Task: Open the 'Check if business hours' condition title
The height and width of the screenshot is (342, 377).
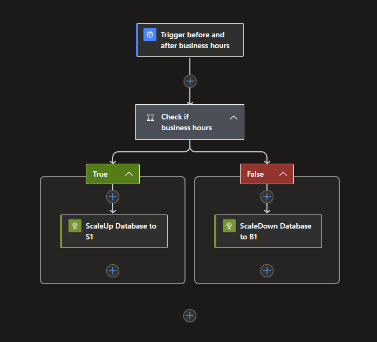Action: pyautogui.click(x=186, y=122)
